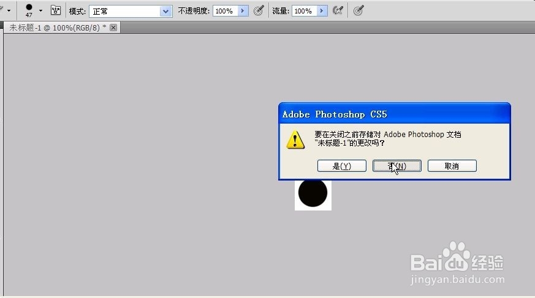Toggle tablet pressure for opacity icon

pos(259,10)
